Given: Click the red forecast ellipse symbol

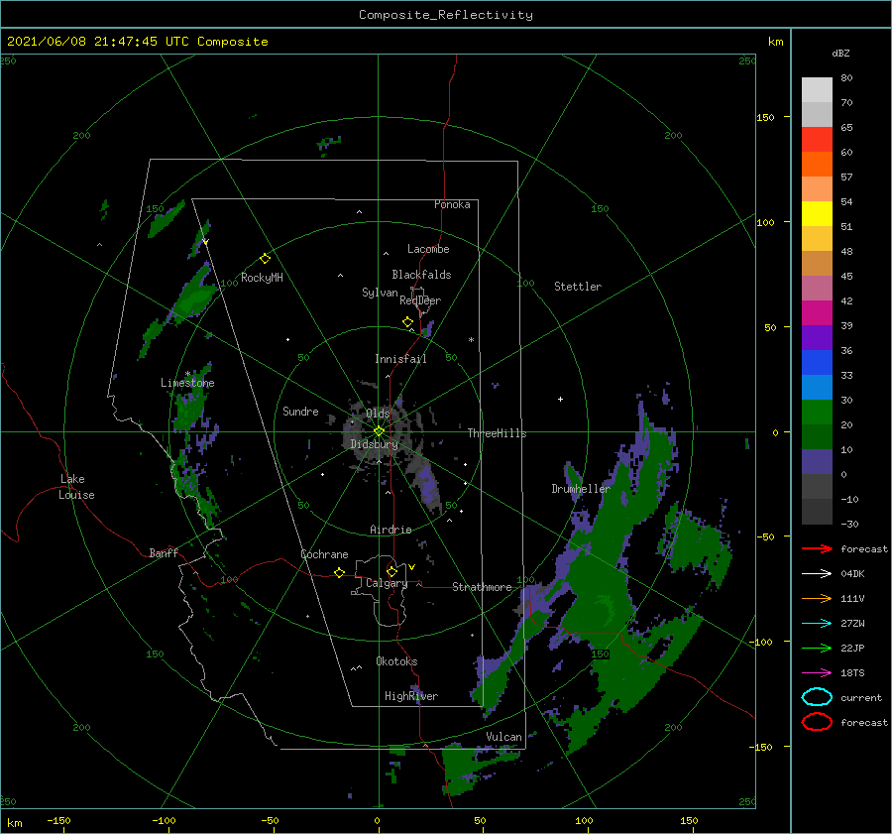Looking at the screenshot, I should (x=817, y=722).
